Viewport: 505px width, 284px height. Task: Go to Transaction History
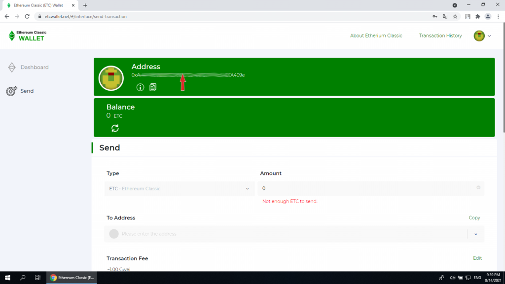pyautogui.click(x=440, y=35)
